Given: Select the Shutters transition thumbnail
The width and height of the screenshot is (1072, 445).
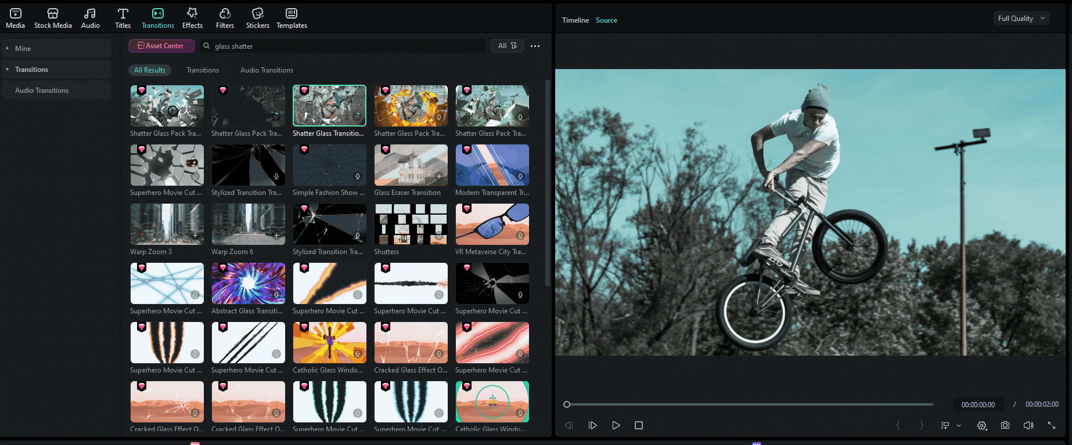Looking at the screenshot, I should (411, 224).
